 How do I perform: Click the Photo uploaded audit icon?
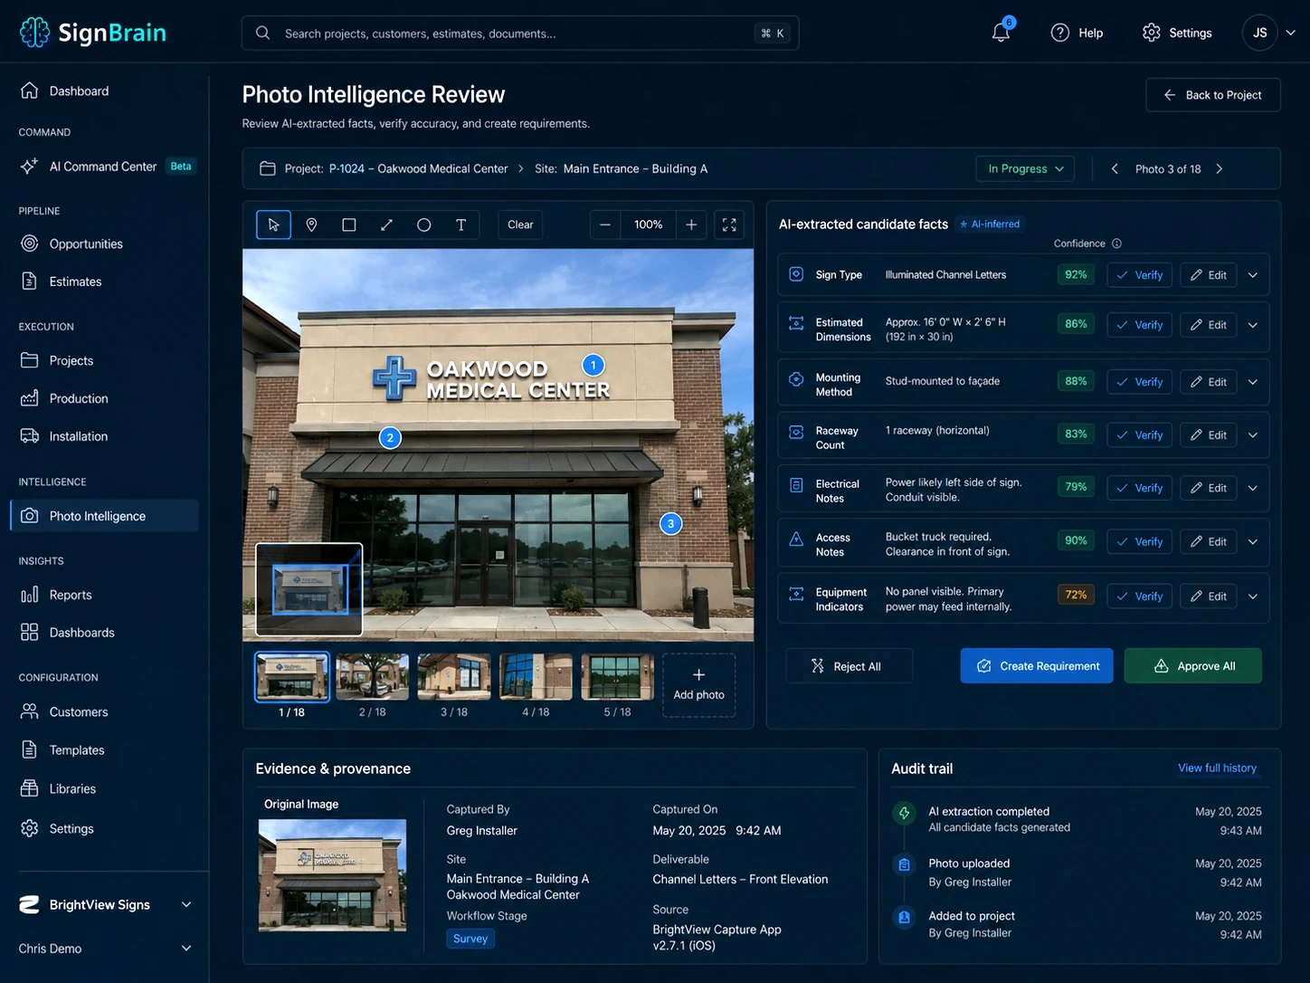click(904, 865)
